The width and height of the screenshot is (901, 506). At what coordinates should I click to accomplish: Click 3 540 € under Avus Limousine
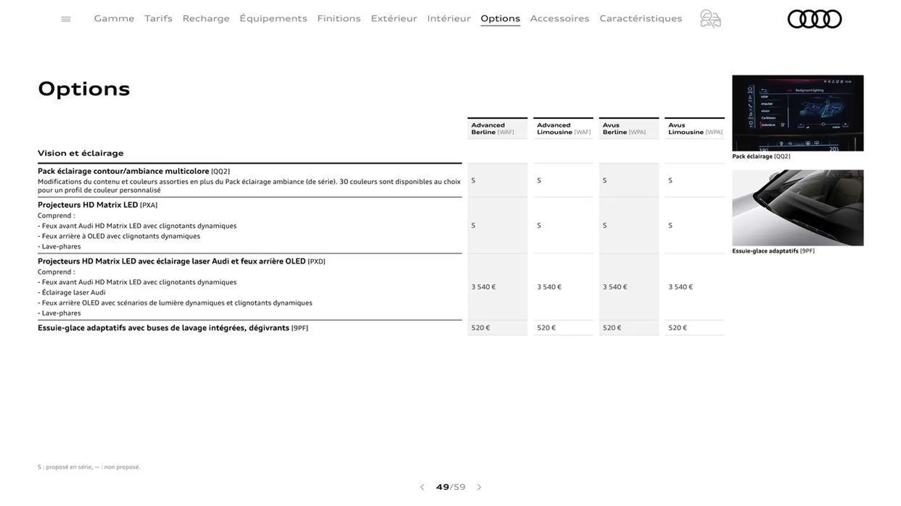point(680,287)
